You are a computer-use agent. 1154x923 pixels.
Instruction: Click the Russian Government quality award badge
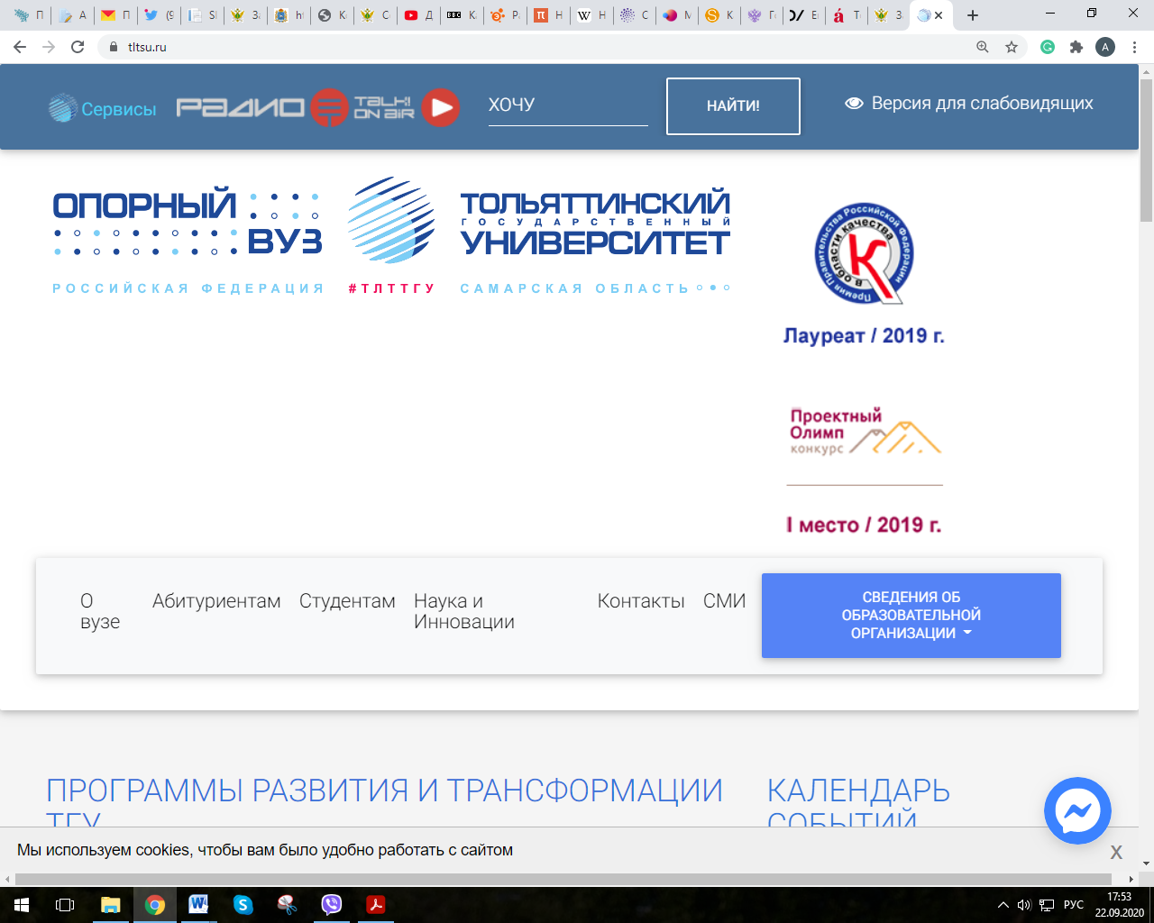tap(864, 253)
